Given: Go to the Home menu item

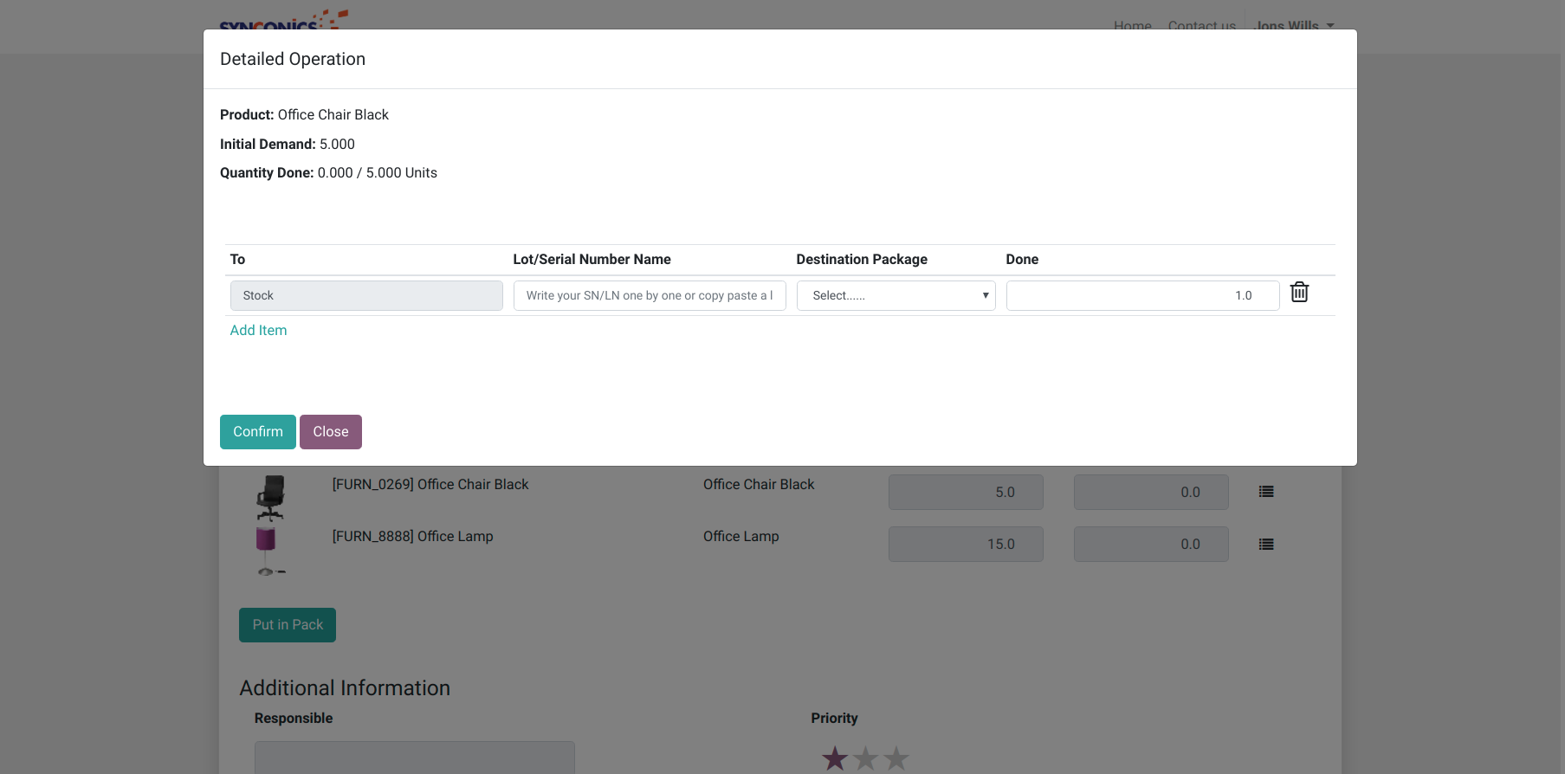Looking at the screenshot, I should pyautogui.click(x=1132, y=25).
